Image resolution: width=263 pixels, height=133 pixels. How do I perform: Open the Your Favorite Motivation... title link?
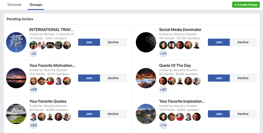tap(52, 66)
